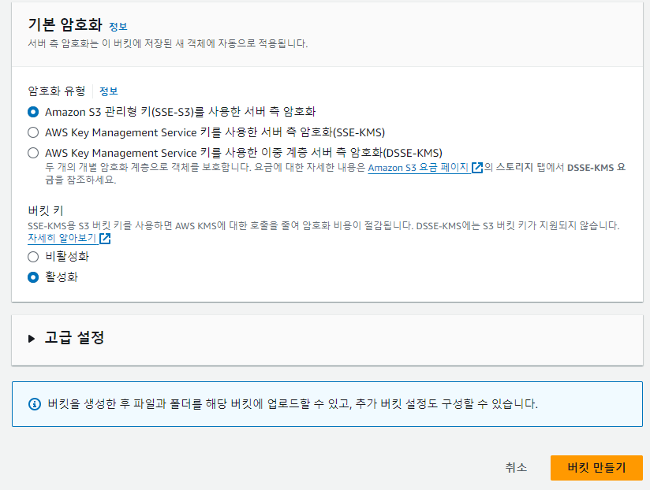Click the 버킷 키 label
Screen dimensions: 650x490
[x=46, y=210]
